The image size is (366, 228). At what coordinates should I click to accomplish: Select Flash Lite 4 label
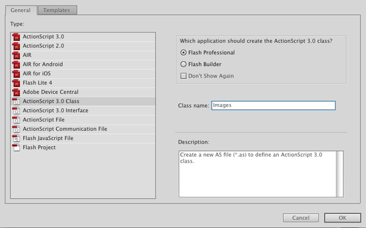click(37, 83)
